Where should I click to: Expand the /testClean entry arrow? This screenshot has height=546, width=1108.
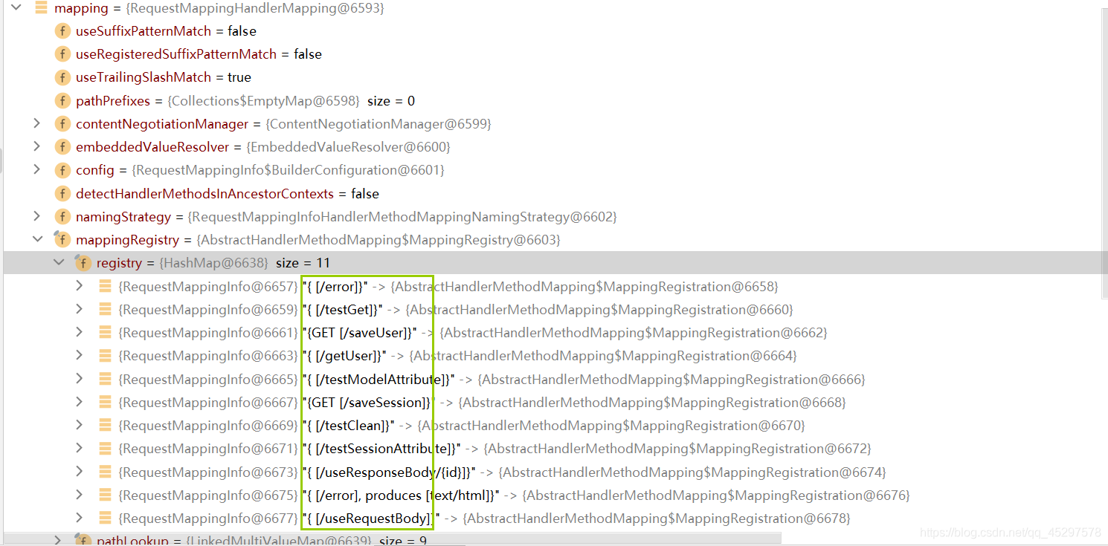point(80,425)
